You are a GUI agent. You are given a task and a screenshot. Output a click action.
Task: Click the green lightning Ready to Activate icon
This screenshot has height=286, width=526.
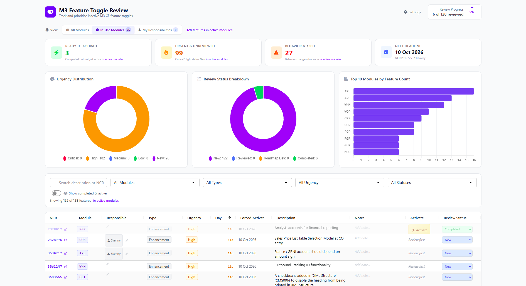click(x=56, y=53)
